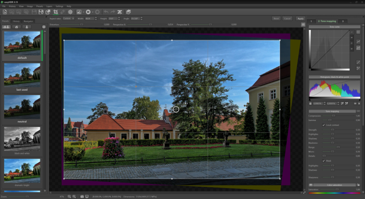Click the forward arrow circle icon
Viewport: 365px width, 199px height.
(x=97, y=12)
